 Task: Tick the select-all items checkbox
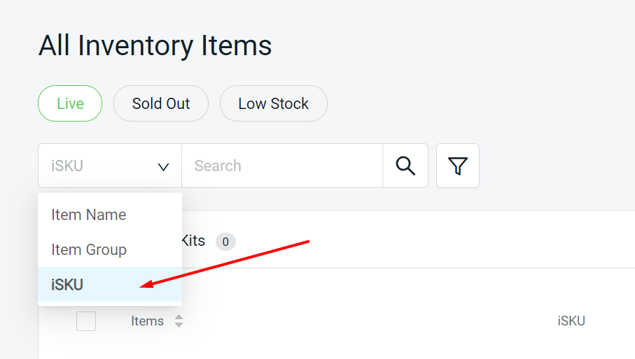(x=86, y=321)
